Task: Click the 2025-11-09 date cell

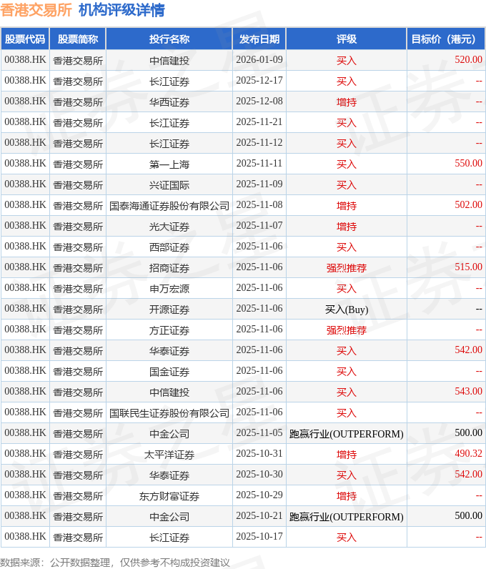Action: coord(259,184)
